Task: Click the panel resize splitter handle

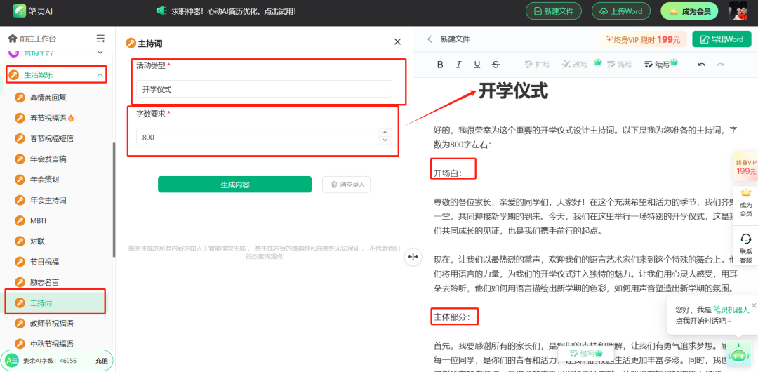Action: tap(413, 257)
